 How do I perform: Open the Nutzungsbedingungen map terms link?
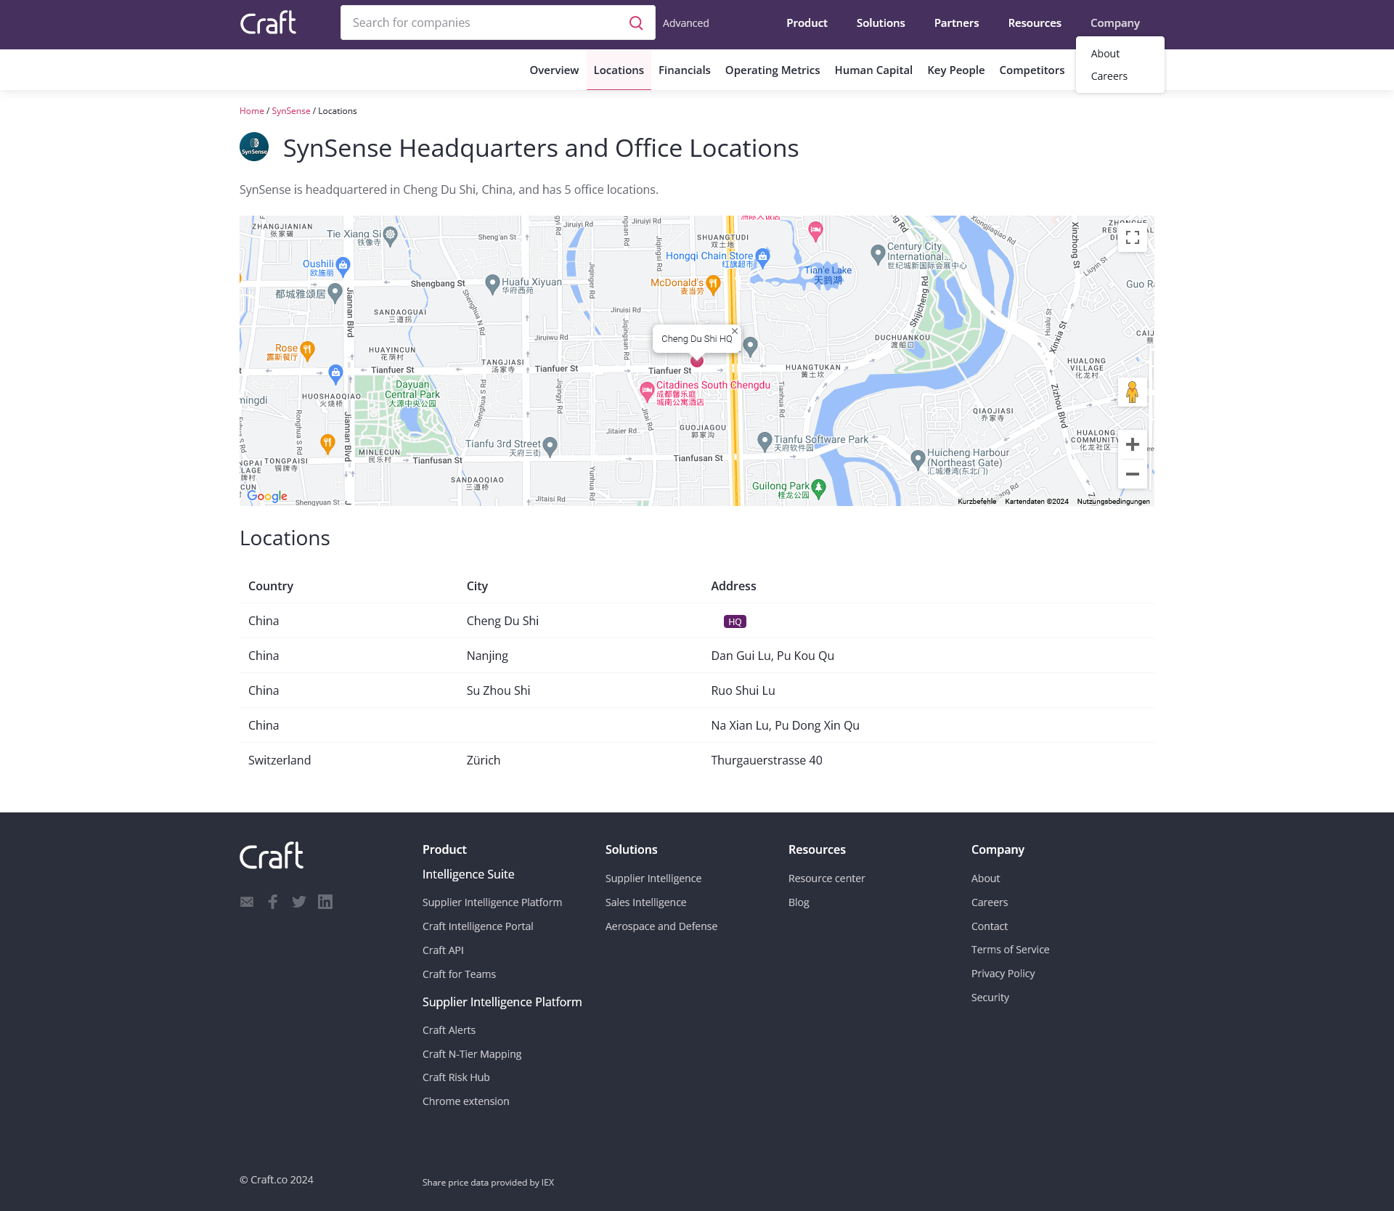click(x=1113, y=501)
